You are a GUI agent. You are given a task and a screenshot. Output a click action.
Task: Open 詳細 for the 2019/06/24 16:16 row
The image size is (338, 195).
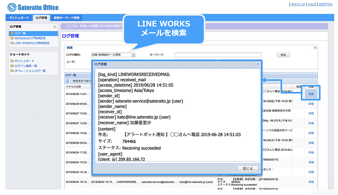pyautogui.click(x=311, y=172)
